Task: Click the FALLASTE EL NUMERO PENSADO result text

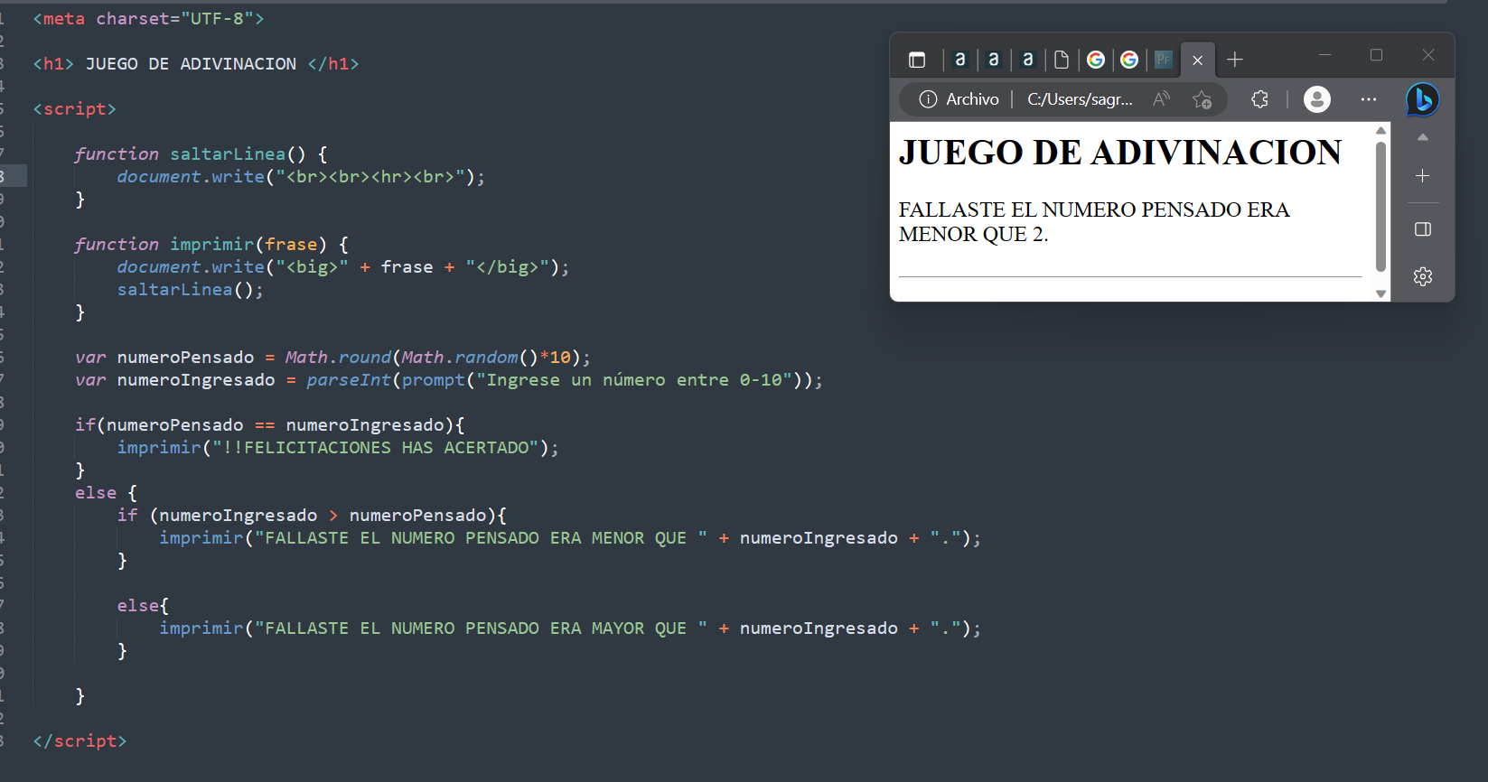Action: click(1094, 222)
